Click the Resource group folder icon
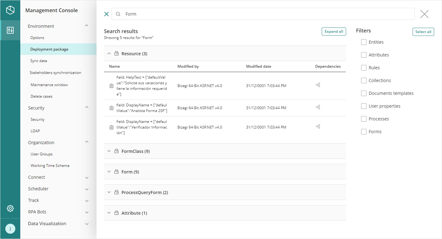Screen dimensions: 442x239 (x=117, y=54)
